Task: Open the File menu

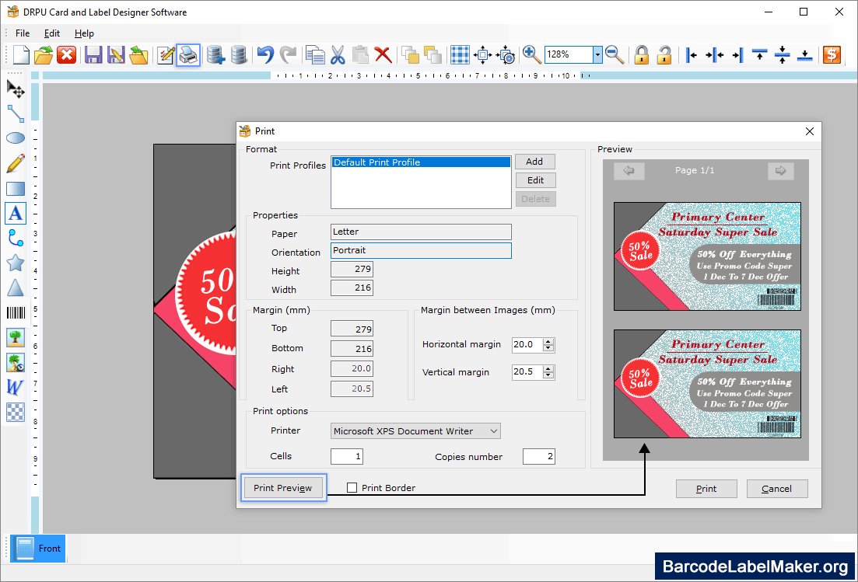Action: click(23, 33)
